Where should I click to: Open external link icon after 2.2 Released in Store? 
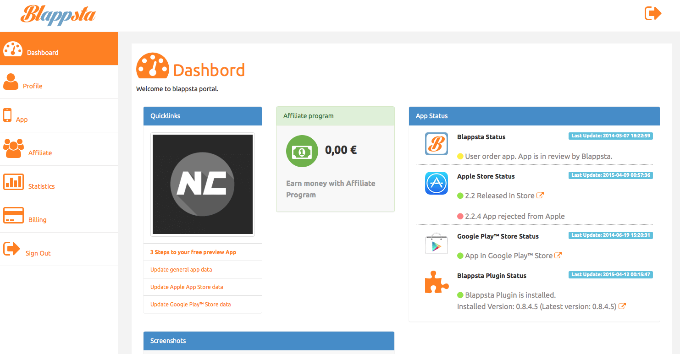coord(540,196)
